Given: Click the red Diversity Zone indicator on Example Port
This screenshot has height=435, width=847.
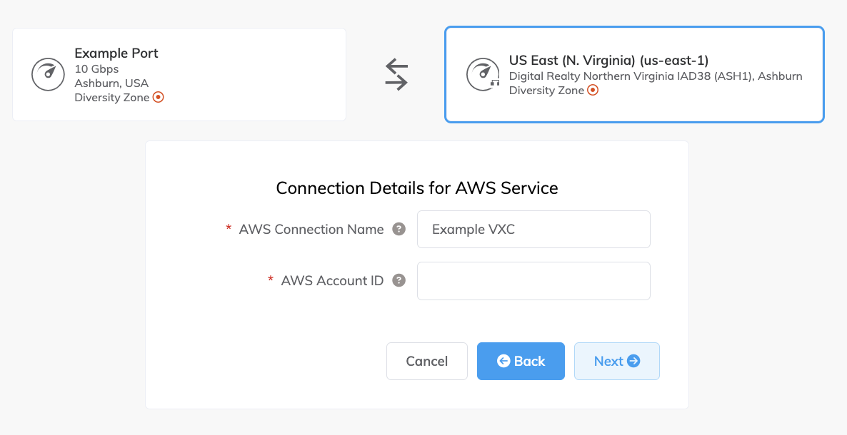Looking at the screenshot, I should point(159,97).
